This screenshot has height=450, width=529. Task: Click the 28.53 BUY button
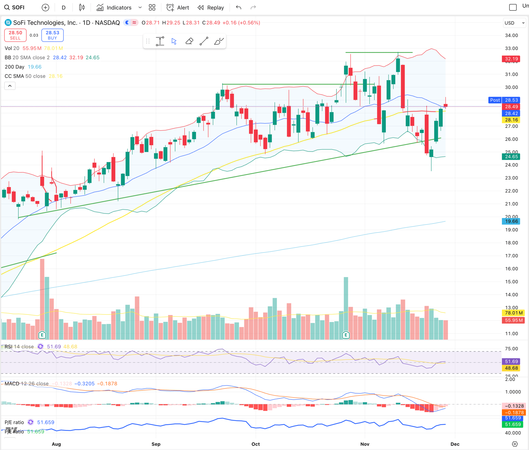pos(52,35)
